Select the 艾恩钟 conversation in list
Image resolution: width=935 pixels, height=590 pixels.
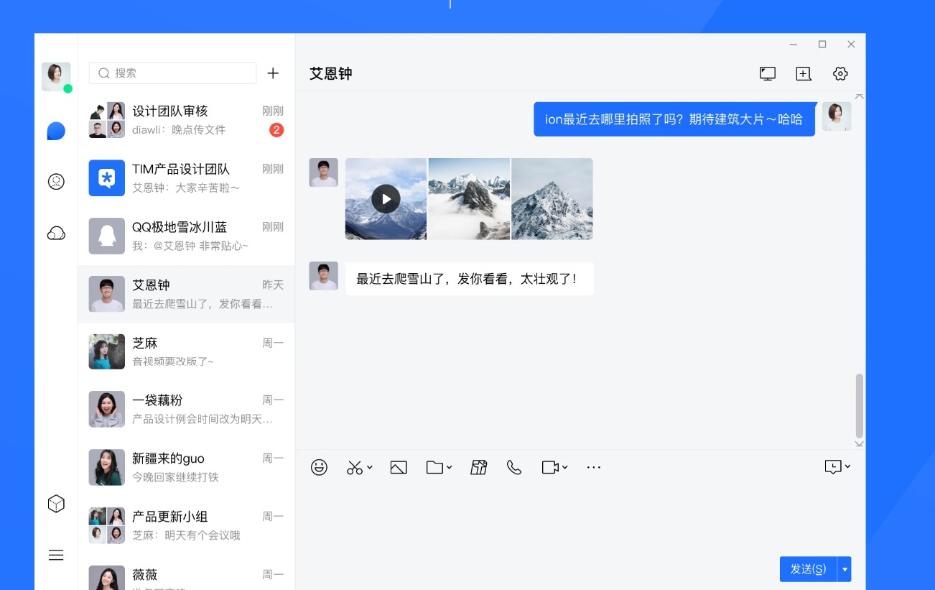186,294
